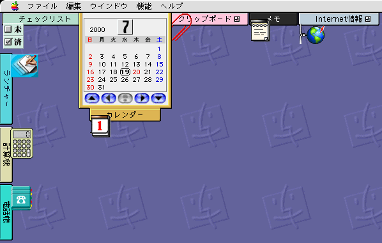Click the 水 Wednesday column header
Screen dimensions: 382x243
(125, 40)
